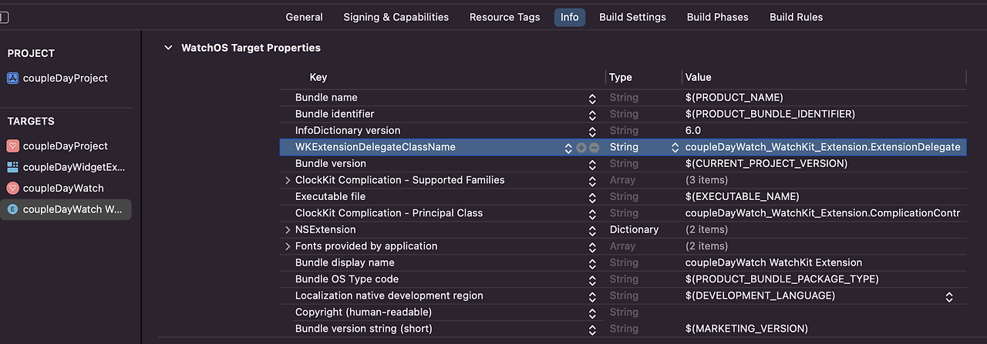Collapse WatchOS Target Properties section

click(x=168, y=48)
